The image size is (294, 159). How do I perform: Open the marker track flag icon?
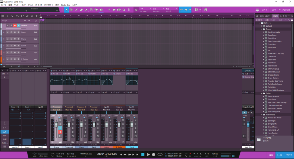tap(22, 16)
